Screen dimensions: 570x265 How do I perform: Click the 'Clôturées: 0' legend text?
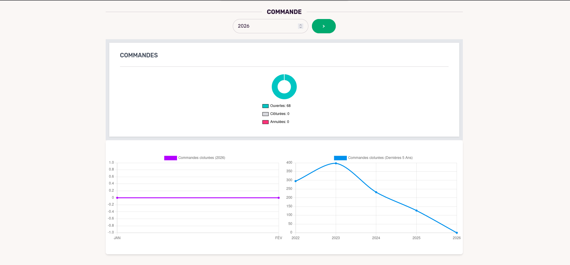279,114
